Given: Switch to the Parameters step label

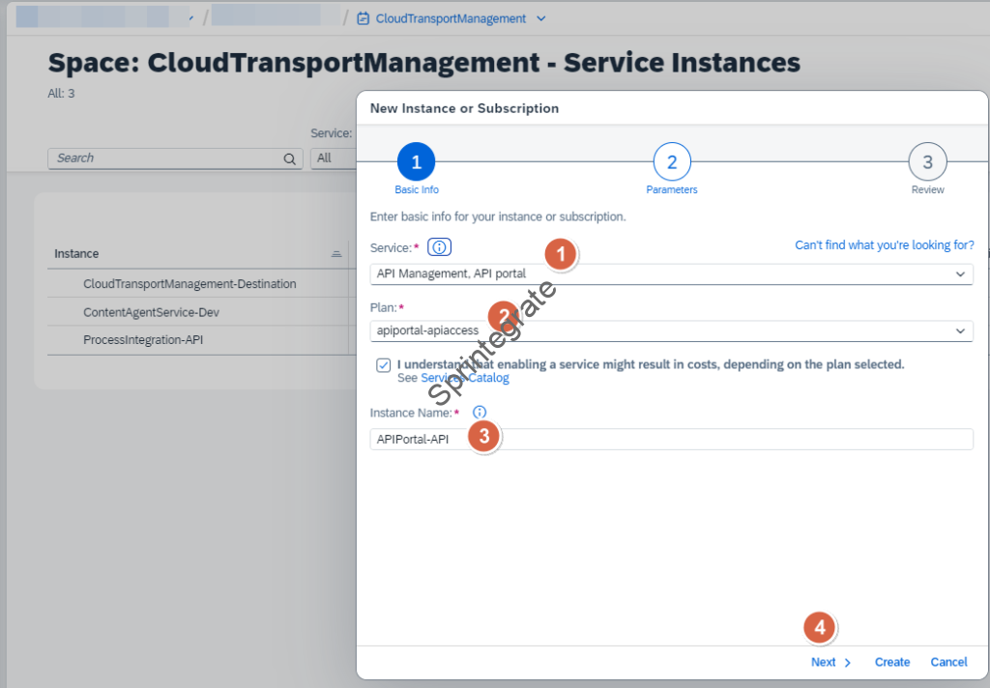Looking at the screenshot, I should 671,189.
